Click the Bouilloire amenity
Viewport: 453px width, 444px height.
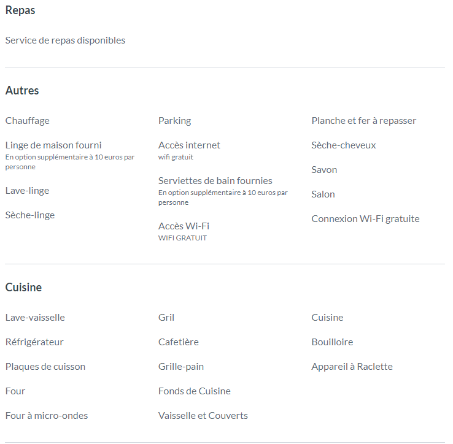[332, 342]
